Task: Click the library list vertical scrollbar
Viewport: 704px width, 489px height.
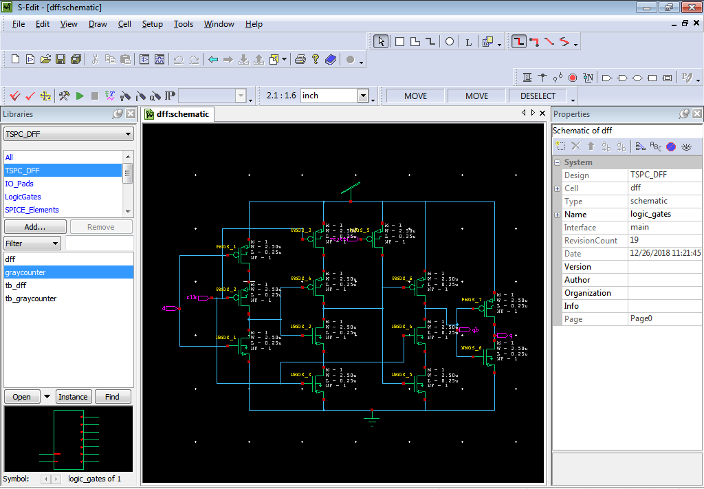Action: (x=128, y=184)
